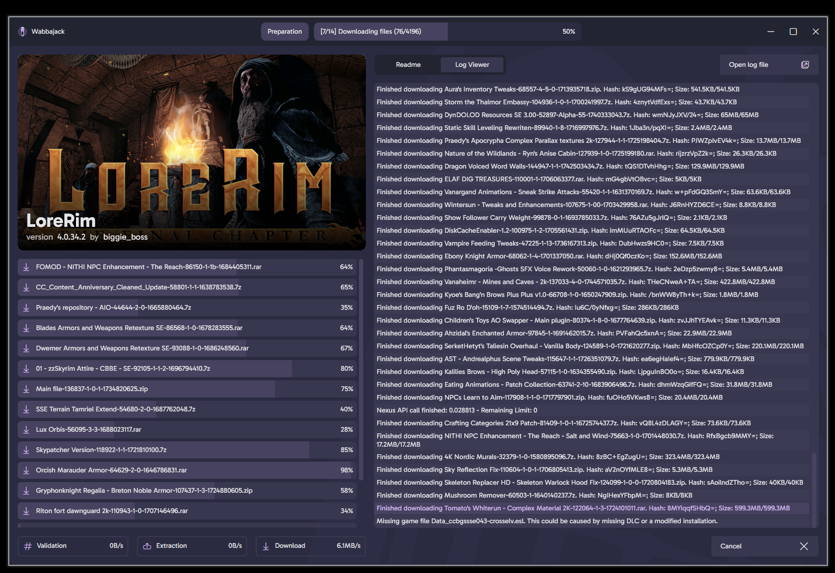Click the log viewer scrollbar
Screen dimensions: 835x573
pyautogui.click(x=814, y=490)
